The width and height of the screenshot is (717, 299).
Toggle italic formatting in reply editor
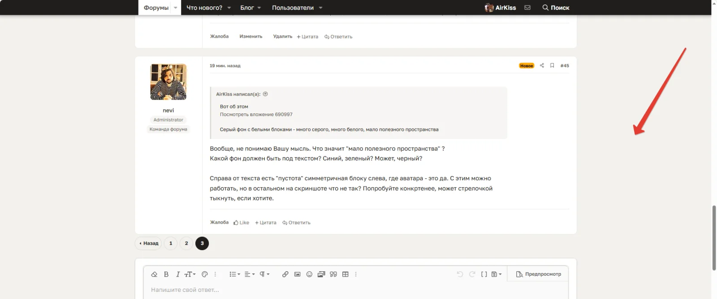click(178, 274)
